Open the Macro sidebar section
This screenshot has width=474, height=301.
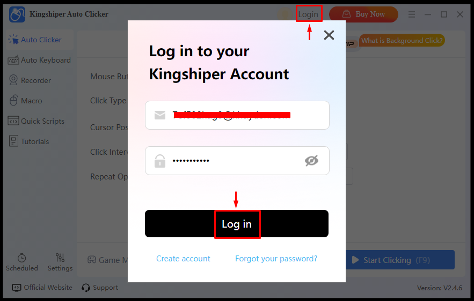[x=25, y=101]
